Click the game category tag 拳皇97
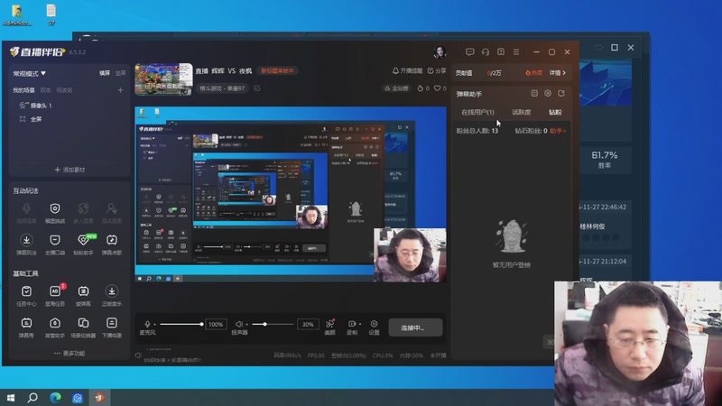Viewport: 722px width, 406px height. (222, 88)
